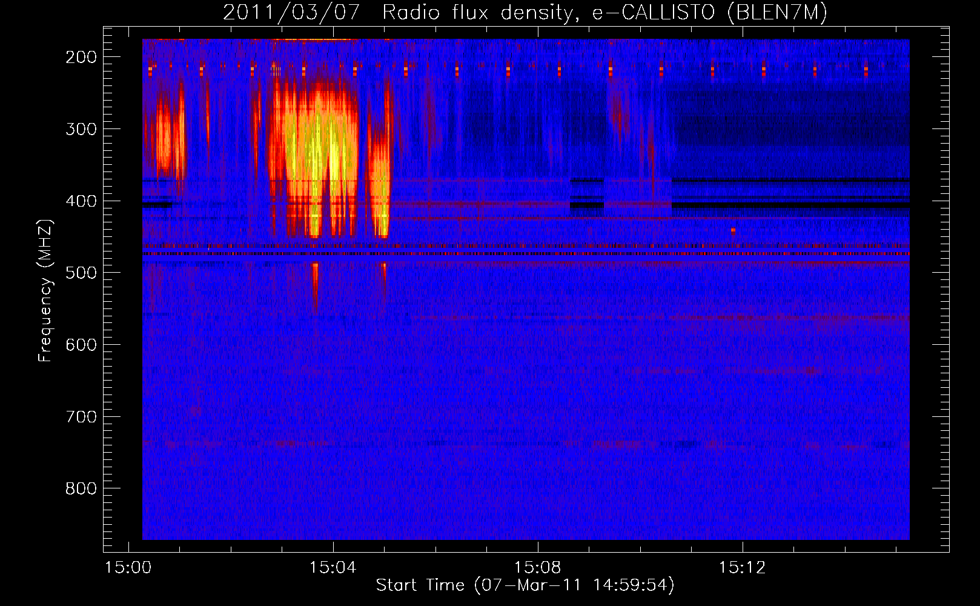Click the 15:08 time tick label

point(537,568)
